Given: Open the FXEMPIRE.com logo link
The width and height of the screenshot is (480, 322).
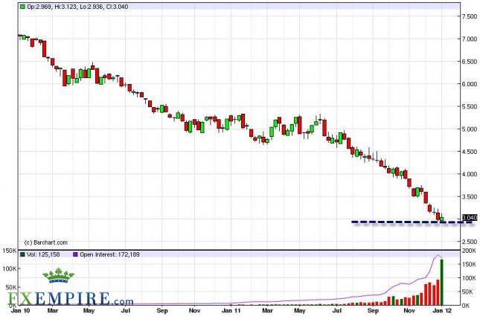Looking at the screenshot, I should tap(71, 298).
